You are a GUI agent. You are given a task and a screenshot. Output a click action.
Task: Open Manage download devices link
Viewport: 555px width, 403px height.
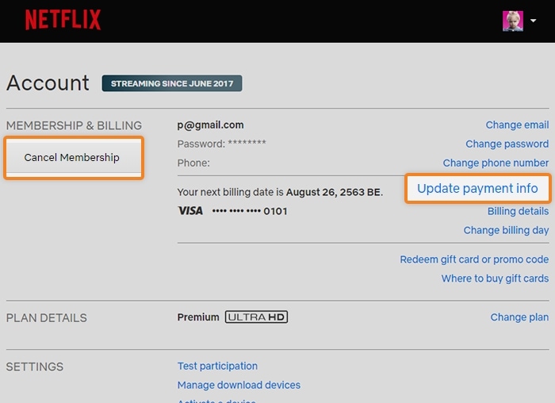239,385
